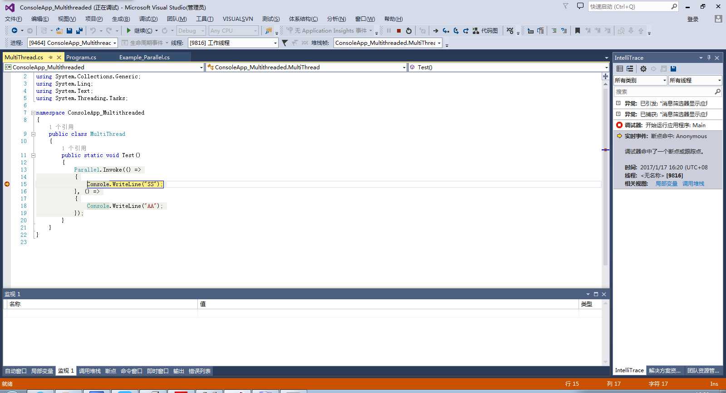726x393 pixels.
Task: Click the Step Into icon
Action: click(x=446, y=31)
